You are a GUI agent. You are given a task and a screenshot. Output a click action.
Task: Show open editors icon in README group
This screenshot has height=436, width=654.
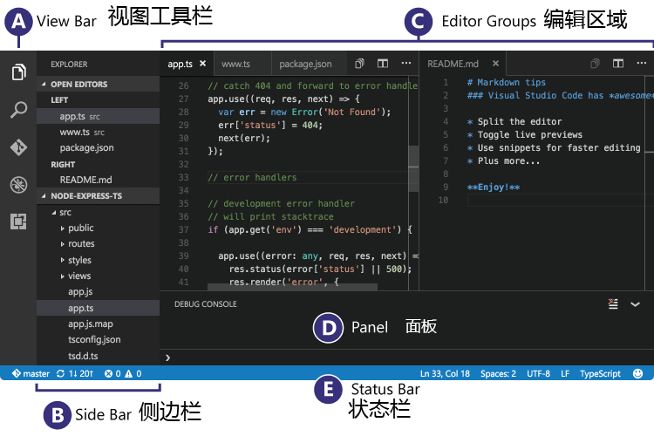point(595,64)
